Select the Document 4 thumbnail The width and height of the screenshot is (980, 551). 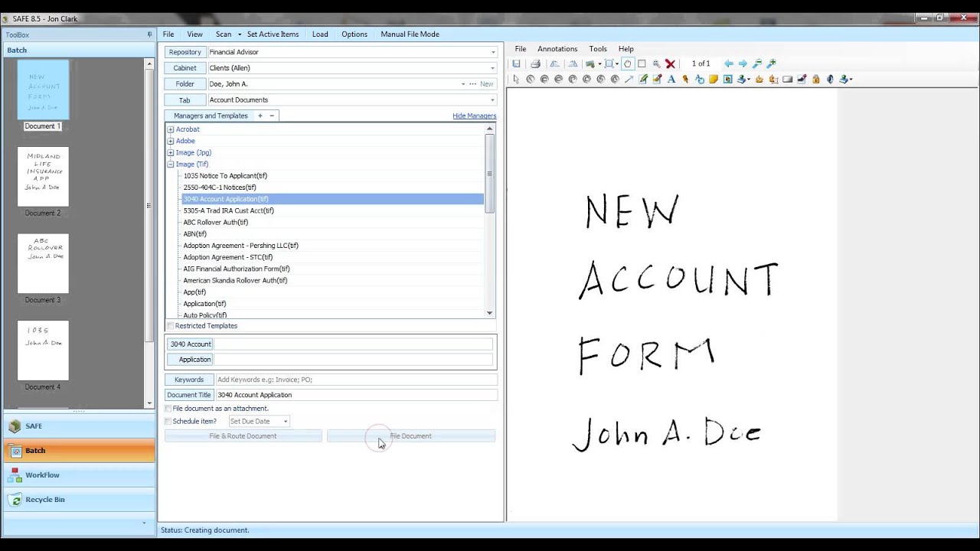click(43, 350)
